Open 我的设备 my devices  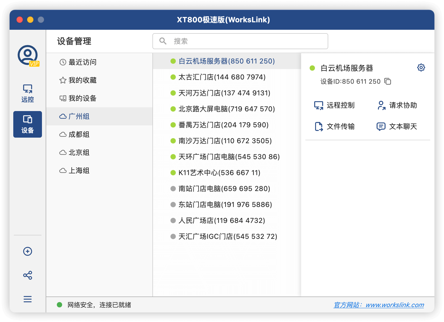point(99,98)
